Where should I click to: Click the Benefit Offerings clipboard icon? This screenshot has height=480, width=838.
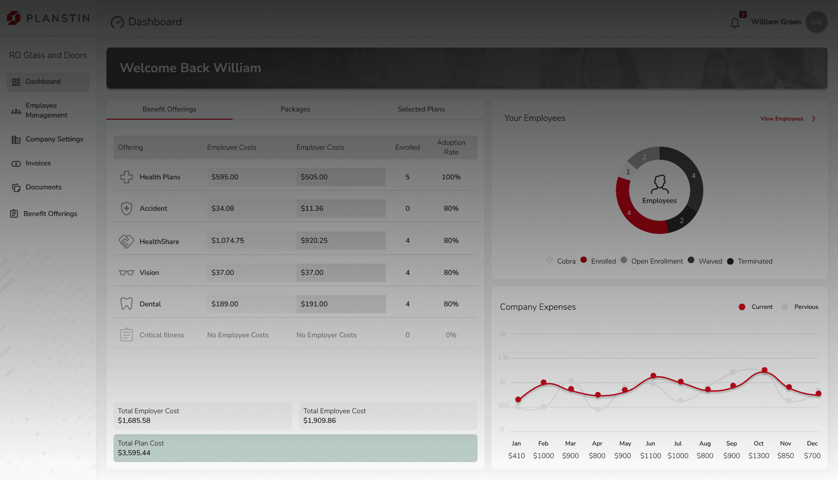point(14,214)
